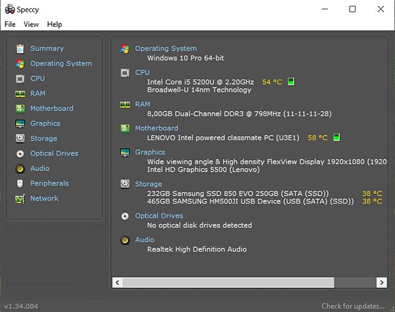Viewport: 395px width, 312px height.
Task: Click the Summary clipboard icon in sidebar
Action: point(20,49)
